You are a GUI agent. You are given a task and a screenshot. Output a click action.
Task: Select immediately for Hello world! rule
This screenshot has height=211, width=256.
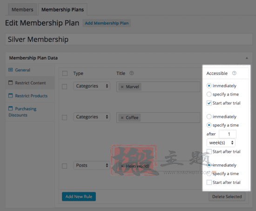pyautogui.click(x=209, y=165)
